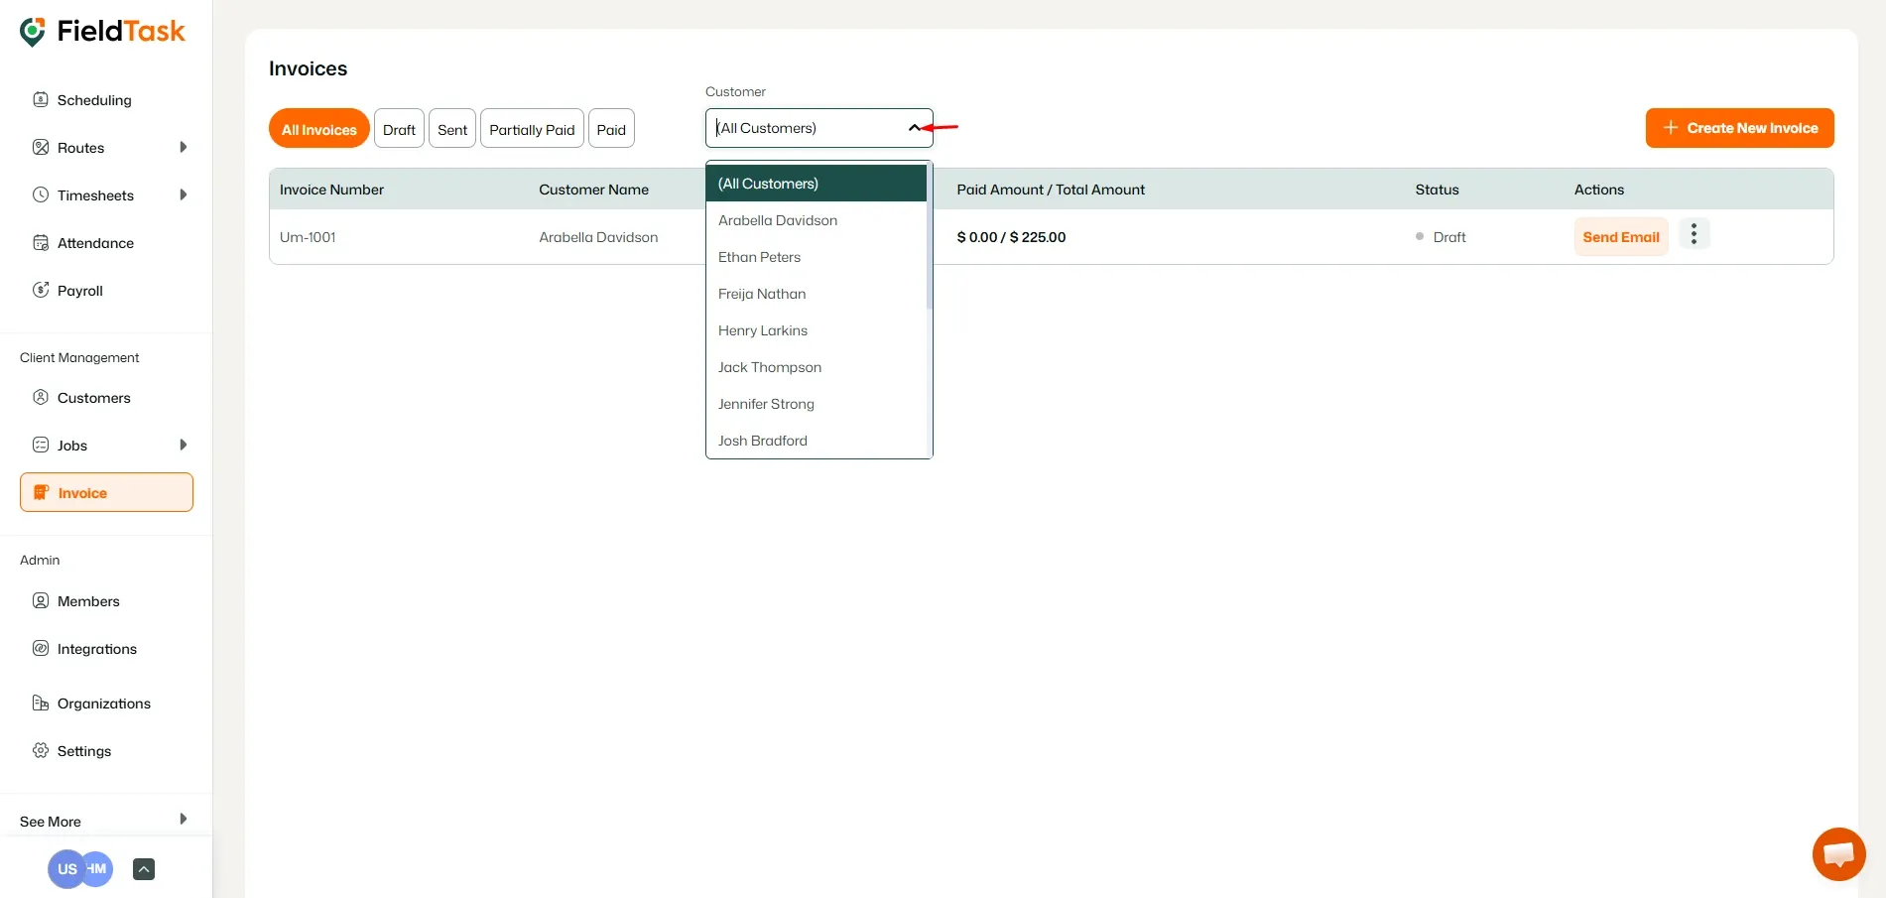The width and height of the screenshot is (1886, 898).
Task: Click the Create New Invoice button
Action: [x=1739, y=128]
